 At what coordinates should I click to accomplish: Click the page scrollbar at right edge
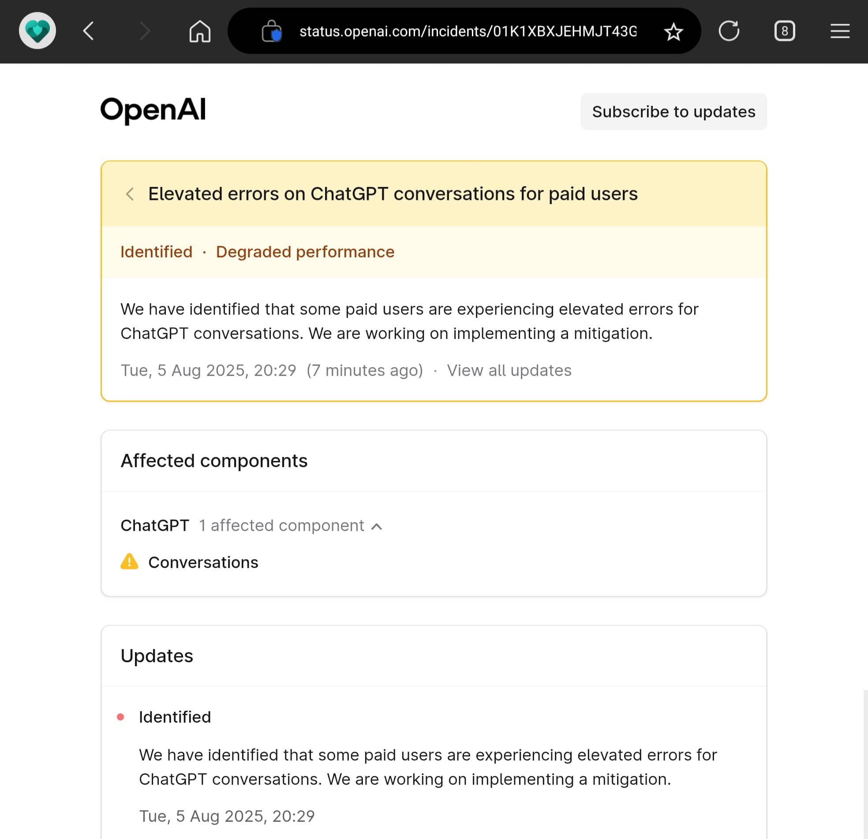(865, 764)
